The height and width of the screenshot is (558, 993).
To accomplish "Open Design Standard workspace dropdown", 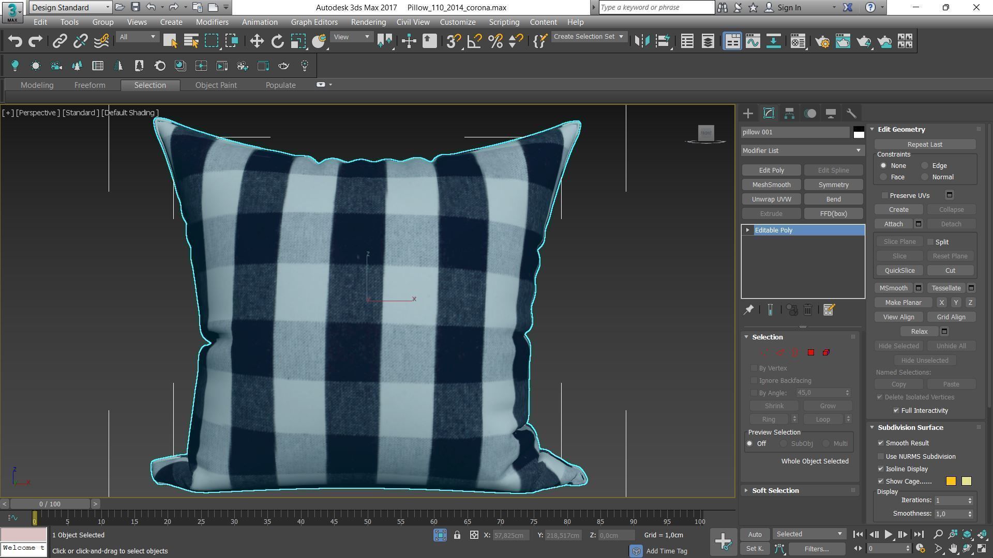I will [x=70, y=7].
